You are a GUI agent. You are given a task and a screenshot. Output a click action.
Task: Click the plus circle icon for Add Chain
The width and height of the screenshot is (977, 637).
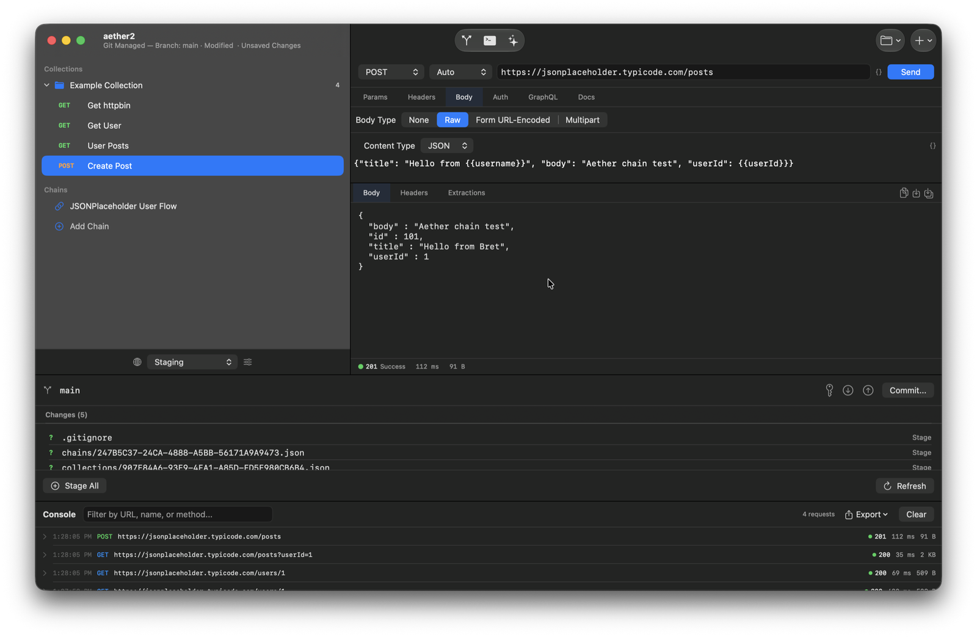point(59,227)
